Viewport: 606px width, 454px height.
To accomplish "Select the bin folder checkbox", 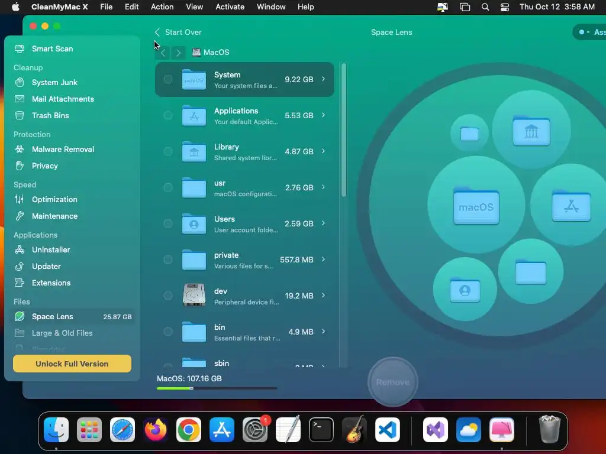I will [167, 332].
